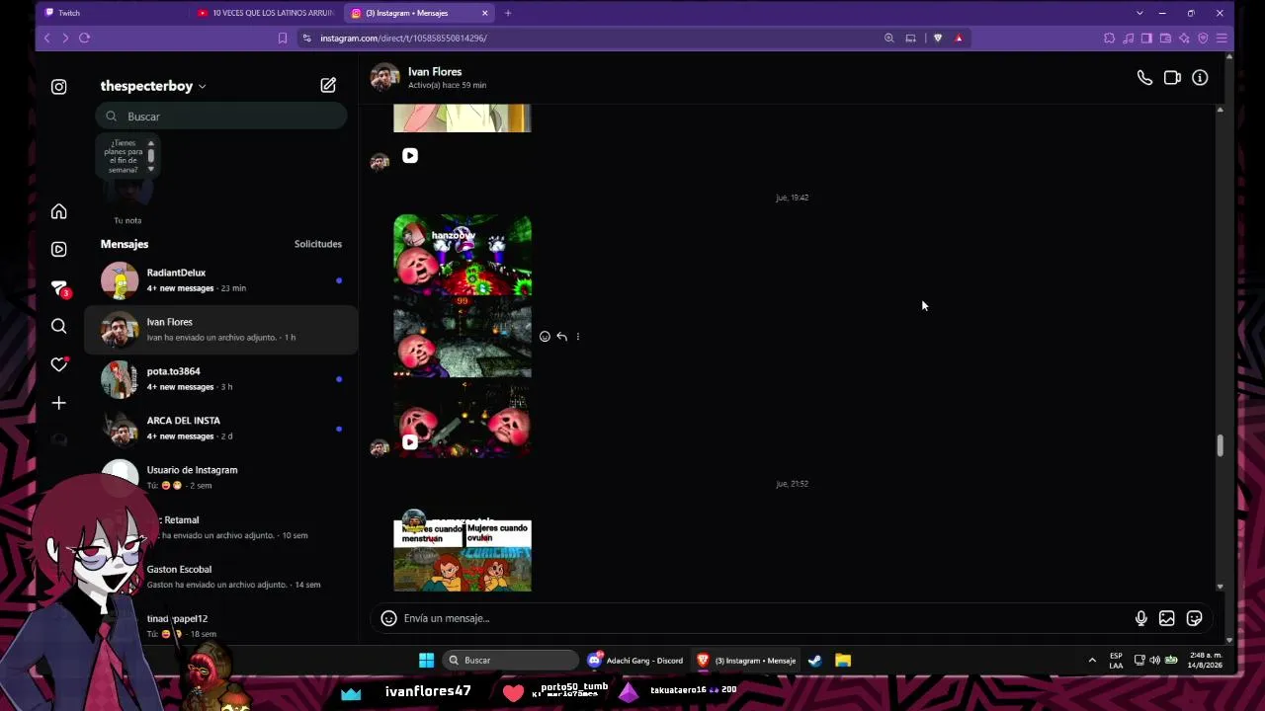The image size is (1265, 711).
Task: Open the Reels icon in sidebar
Action: [x=59, y=250]
